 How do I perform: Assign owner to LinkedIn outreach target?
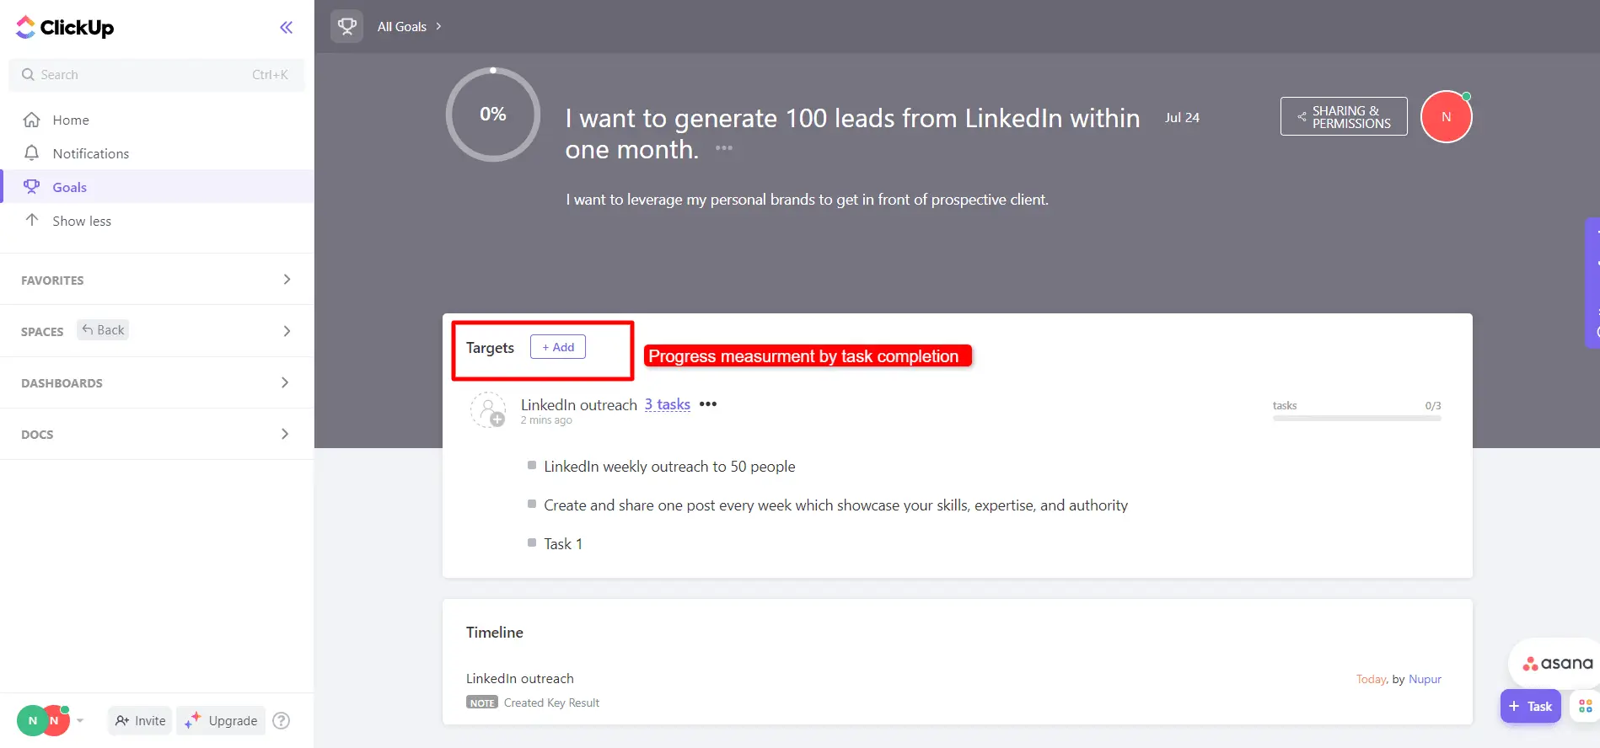pyautogui.click(x=488, y=410)
